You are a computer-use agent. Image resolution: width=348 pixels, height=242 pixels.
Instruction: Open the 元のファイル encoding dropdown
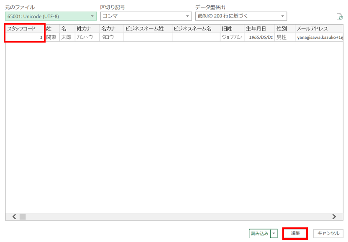(51, 16)
